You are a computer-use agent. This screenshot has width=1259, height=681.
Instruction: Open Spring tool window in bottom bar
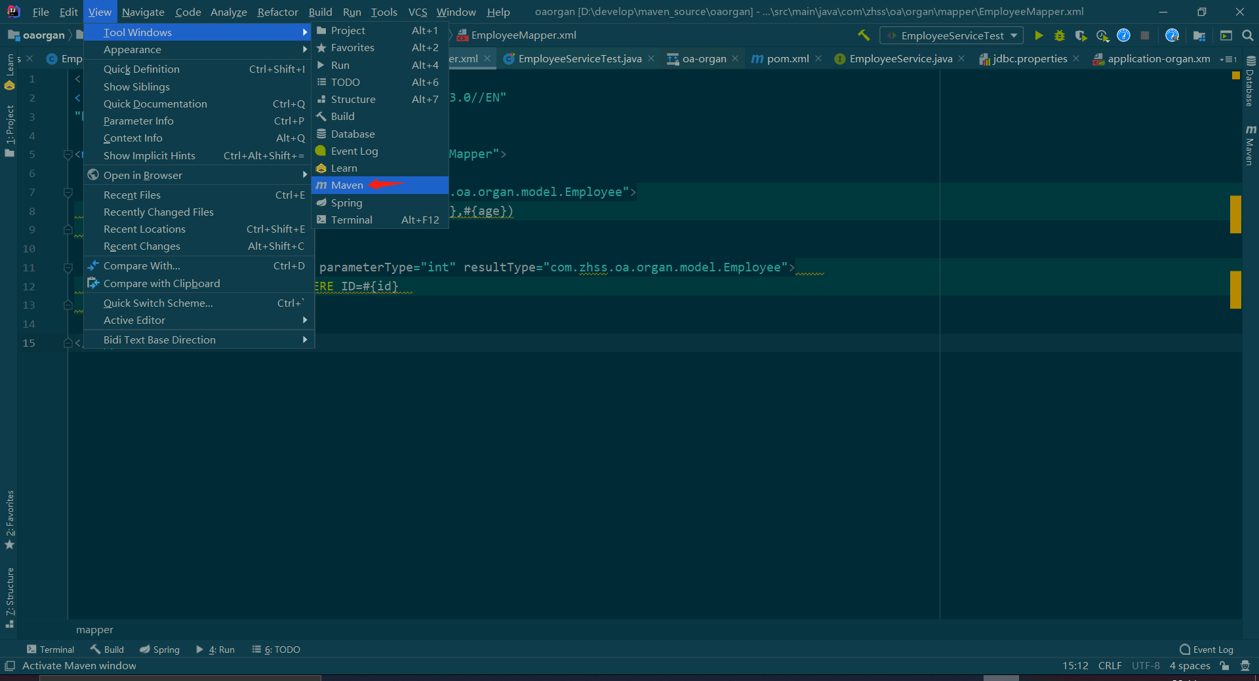[159, 650]
